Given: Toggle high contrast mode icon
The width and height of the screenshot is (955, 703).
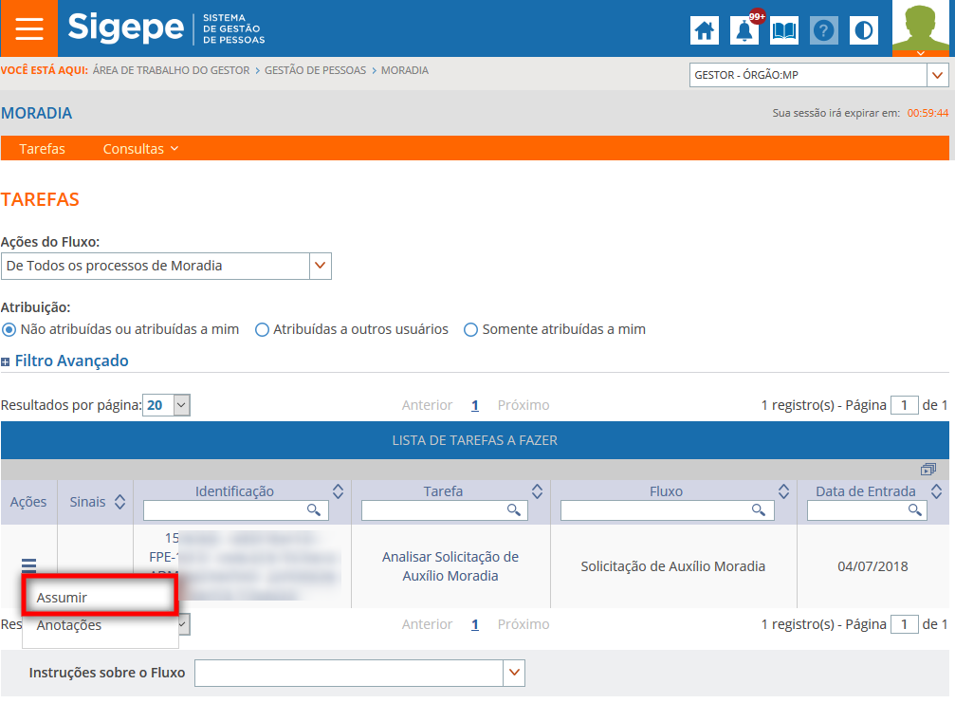Looking at the screenshot, I should tap(864, 30).
